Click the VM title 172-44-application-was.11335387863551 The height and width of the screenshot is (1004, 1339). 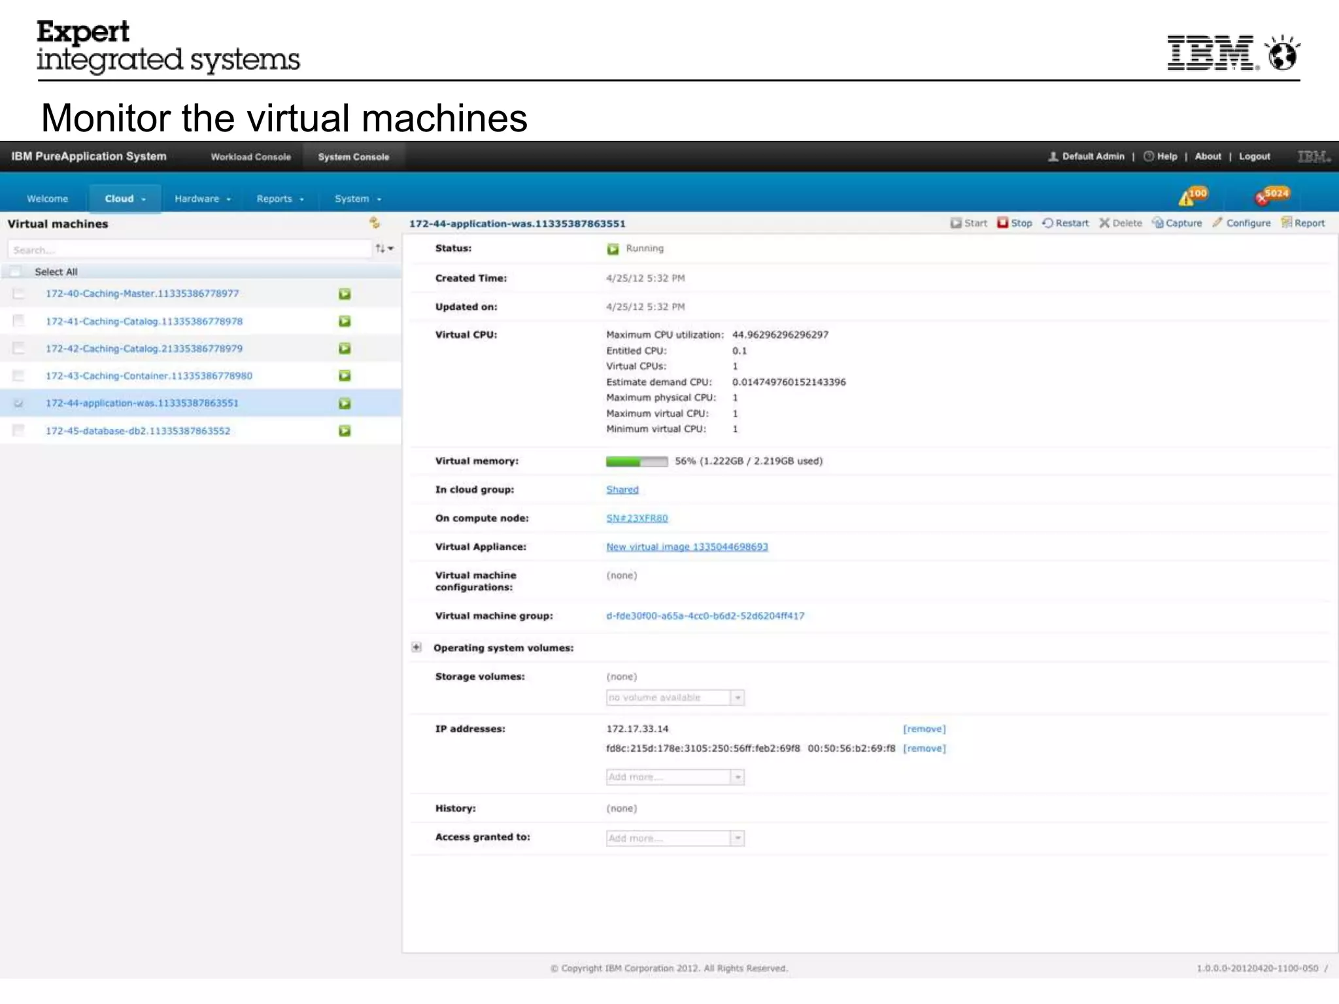[x=517, y=224]
